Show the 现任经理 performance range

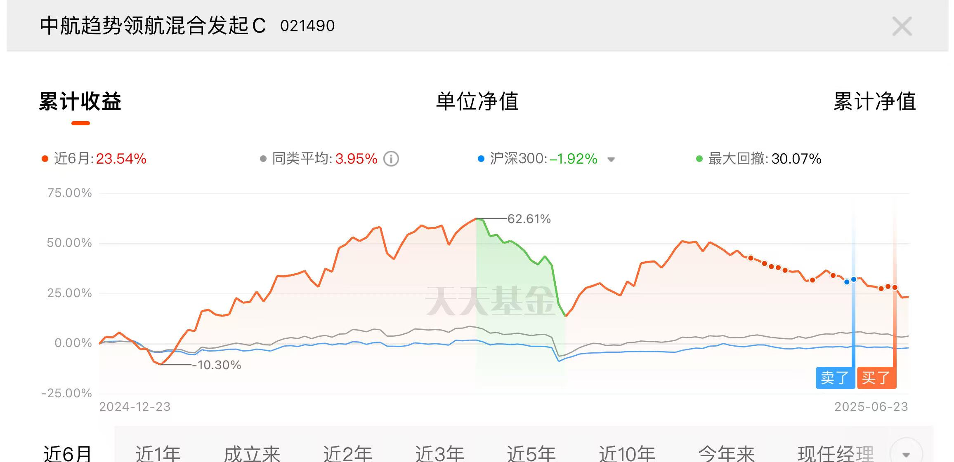836,453
